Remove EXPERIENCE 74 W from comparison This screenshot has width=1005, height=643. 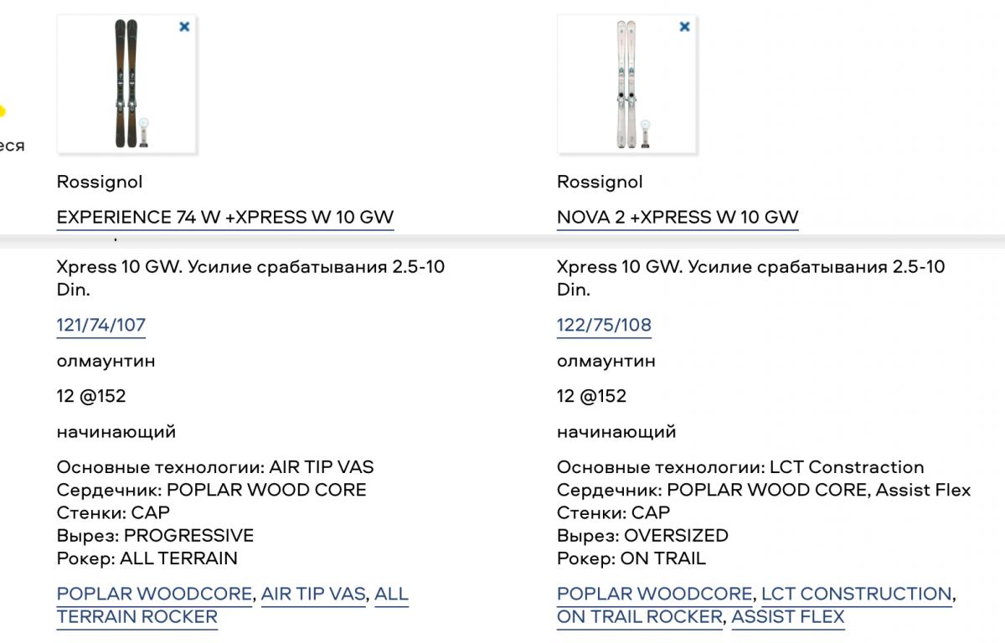tap(184, 27)
